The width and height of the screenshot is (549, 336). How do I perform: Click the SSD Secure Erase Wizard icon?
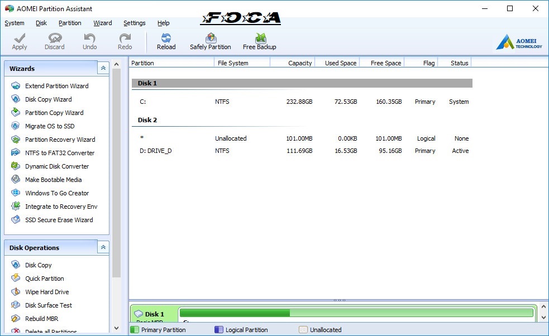[16, 220]
